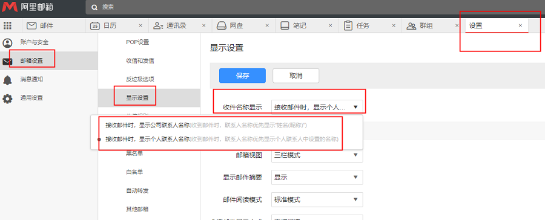Switch to the 群组 tab
This screenshot has height=220, width=545.
[434, 25]
